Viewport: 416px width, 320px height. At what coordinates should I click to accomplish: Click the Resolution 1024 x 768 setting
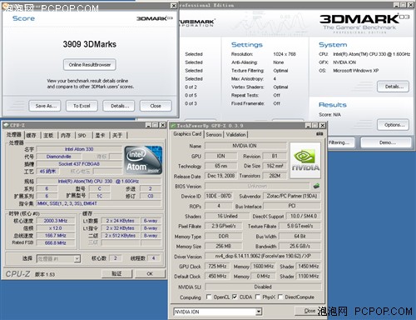(285, 54)
